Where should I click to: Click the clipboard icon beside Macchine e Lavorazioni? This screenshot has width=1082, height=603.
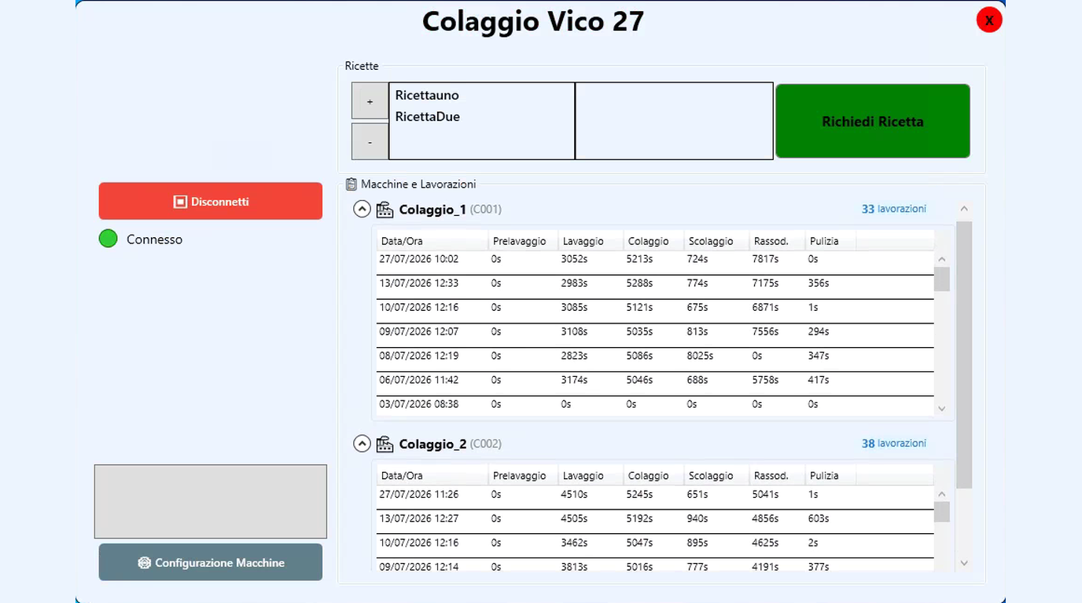(351, 185)
